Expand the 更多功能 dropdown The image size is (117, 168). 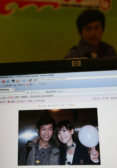(40, 101)
